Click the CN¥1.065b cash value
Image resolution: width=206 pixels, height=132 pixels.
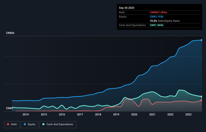[157, 25]
